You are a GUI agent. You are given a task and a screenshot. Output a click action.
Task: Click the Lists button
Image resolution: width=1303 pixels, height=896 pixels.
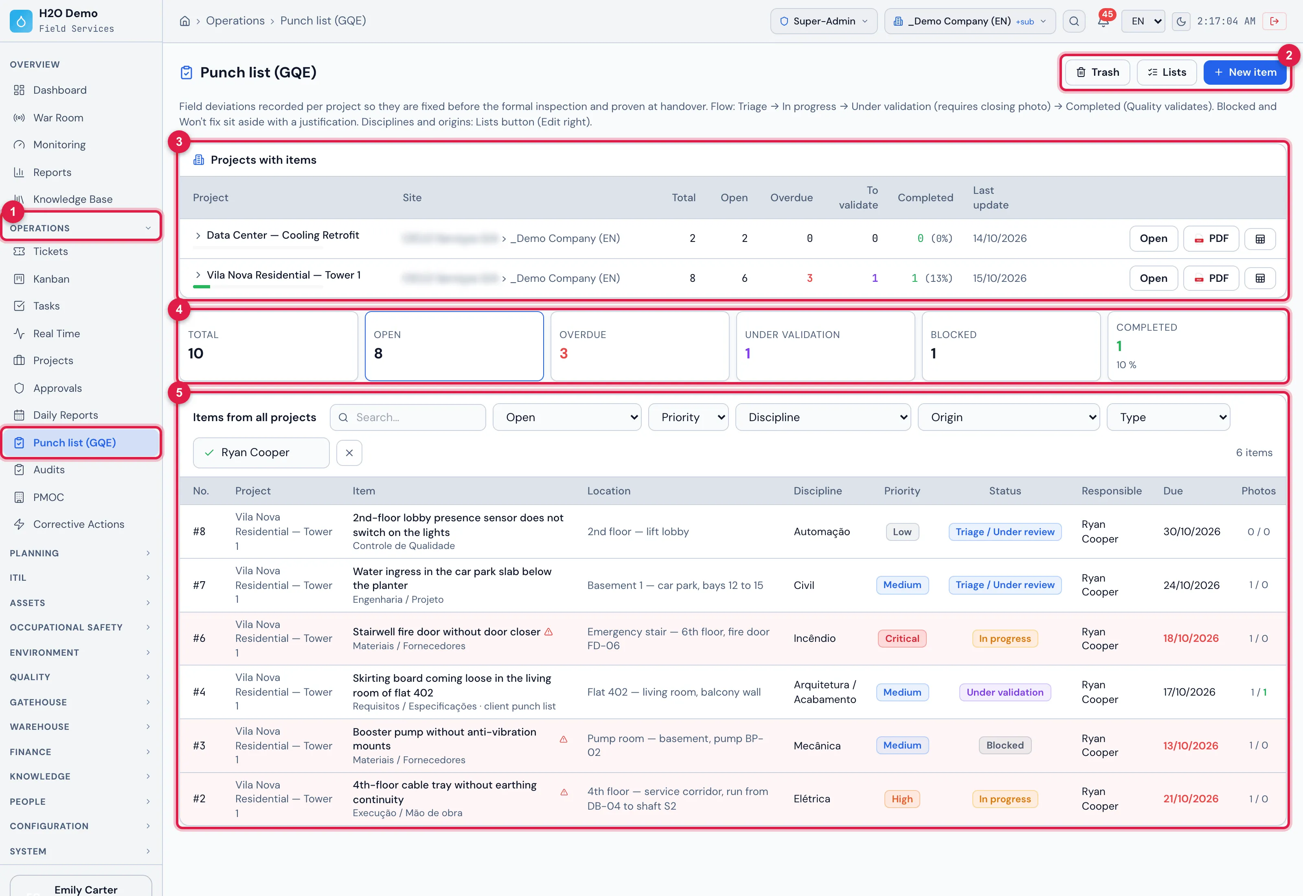(x=1167, y=72)
